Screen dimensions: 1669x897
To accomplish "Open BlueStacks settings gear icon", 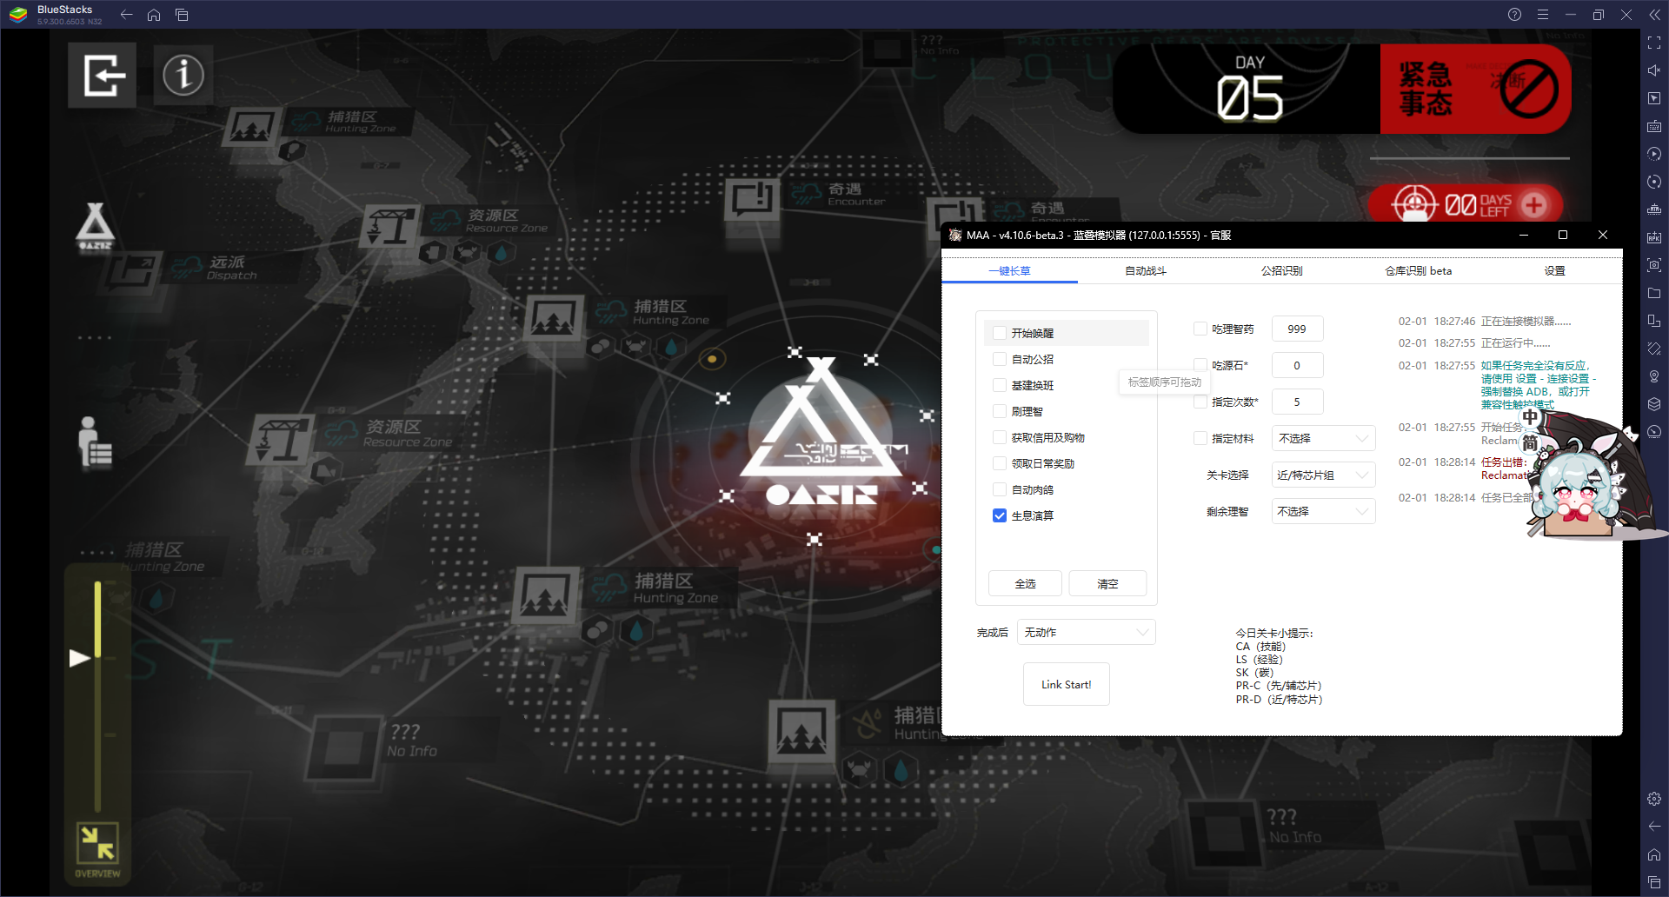I will 1654,799.
